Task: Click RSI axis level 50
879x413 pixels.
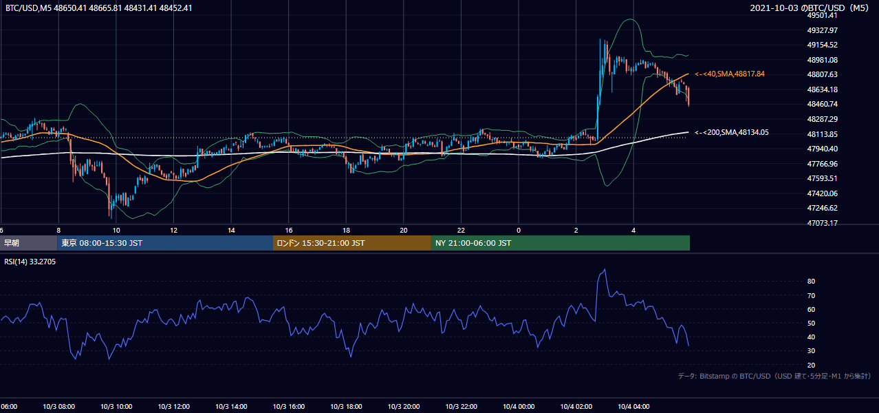Action: (x=811, y=323)
